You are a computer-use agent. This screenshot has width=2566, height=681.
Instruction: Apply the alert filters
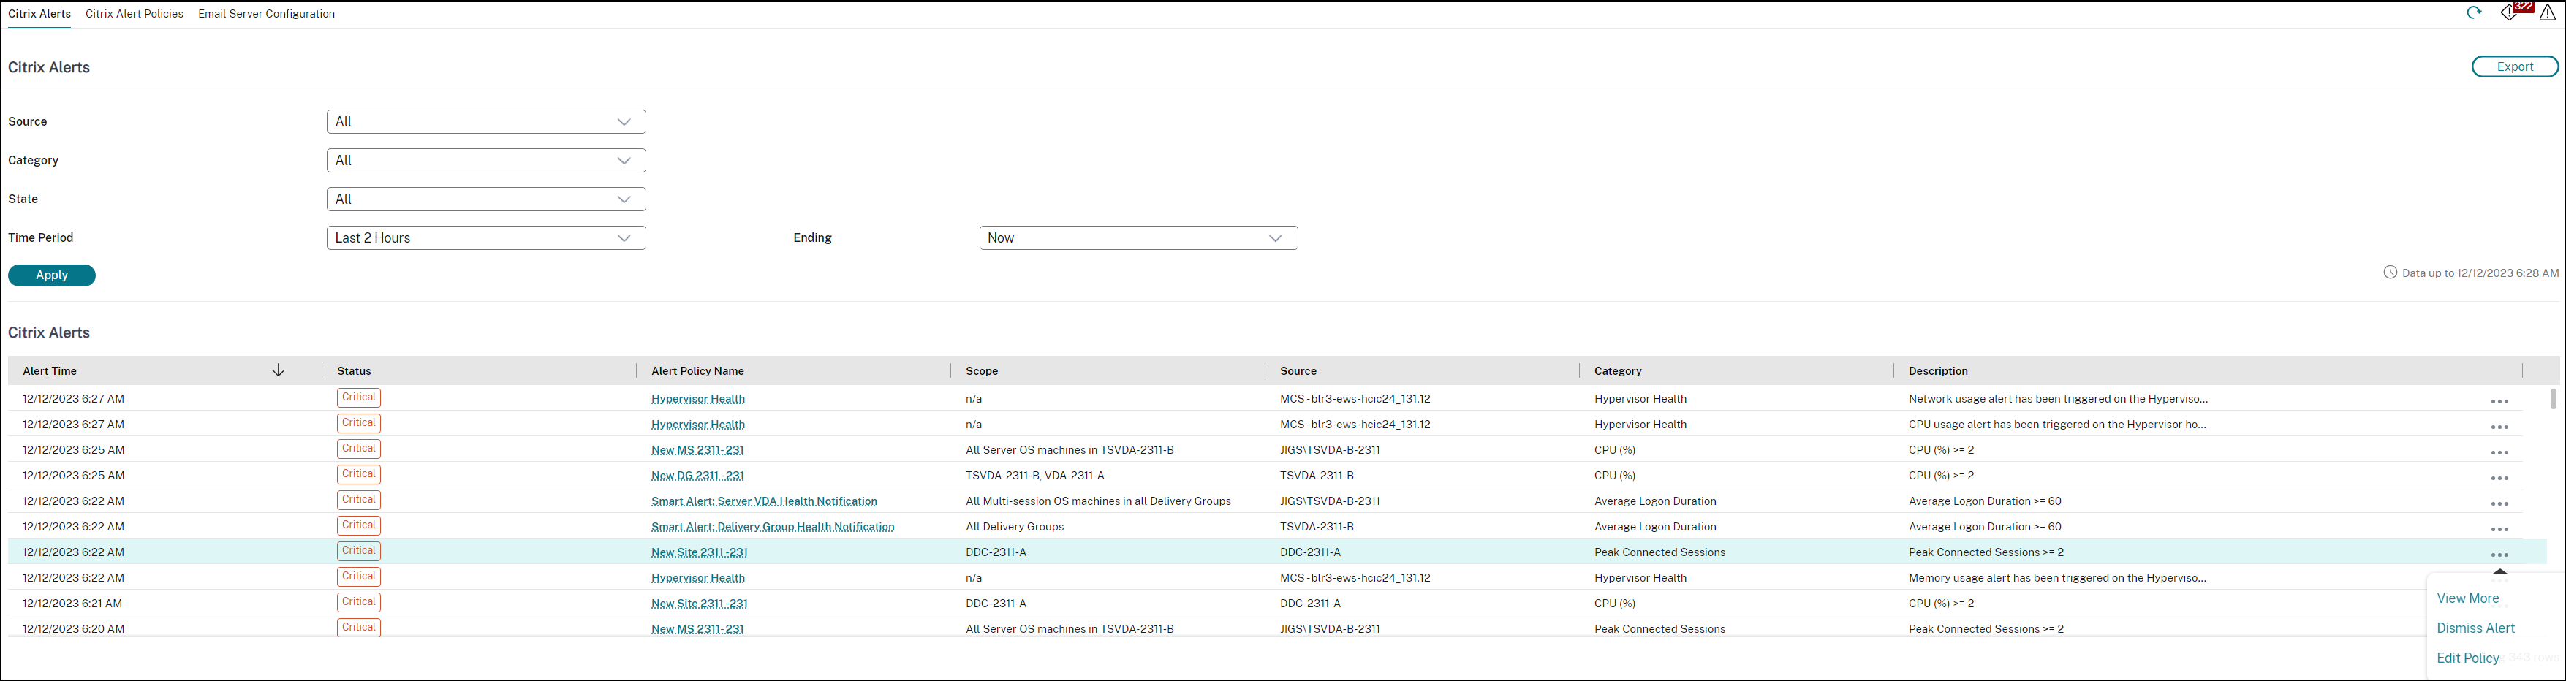[50, 275]
